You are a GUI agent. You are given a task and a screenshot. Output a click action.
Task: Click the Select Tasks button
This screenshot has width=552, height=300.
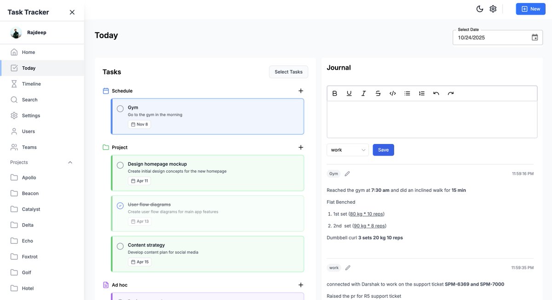click(x=288, y=72)
